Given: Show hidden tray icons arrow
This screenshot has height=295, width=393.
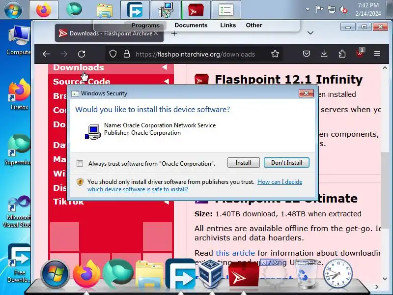Looking at the screenshot, I should (x=308, y=9).
